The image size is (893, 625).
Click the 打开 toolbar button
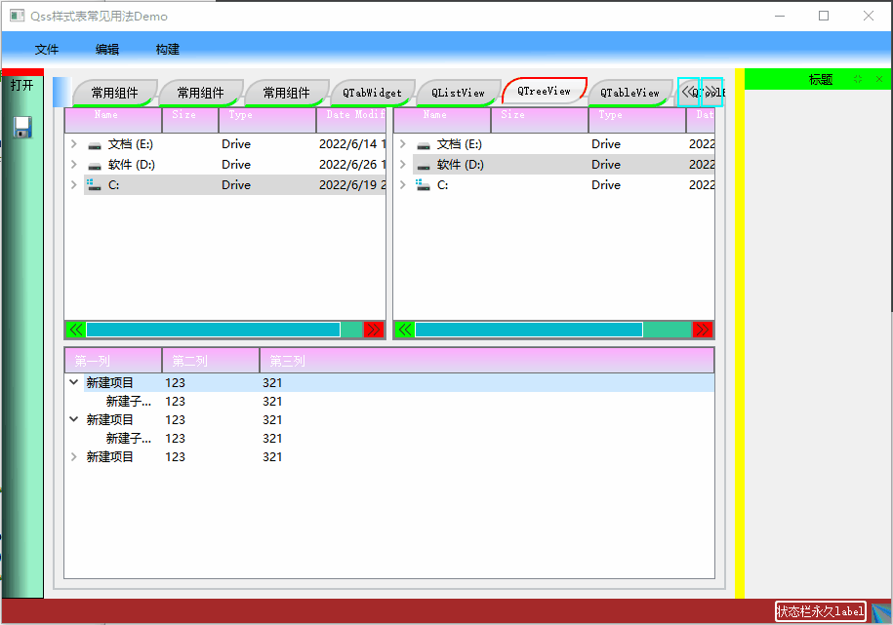(21, 86)
